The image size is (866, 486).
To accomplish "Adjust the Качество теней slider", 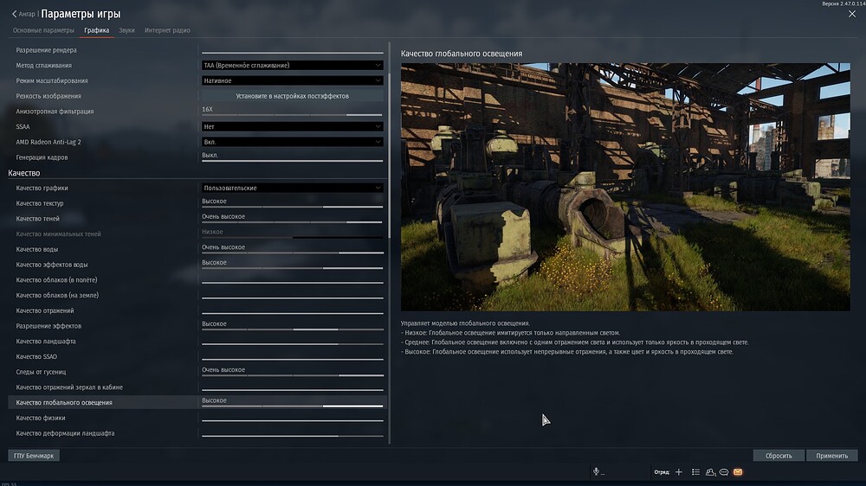I will pyautogui.click(x=292, y=221).
